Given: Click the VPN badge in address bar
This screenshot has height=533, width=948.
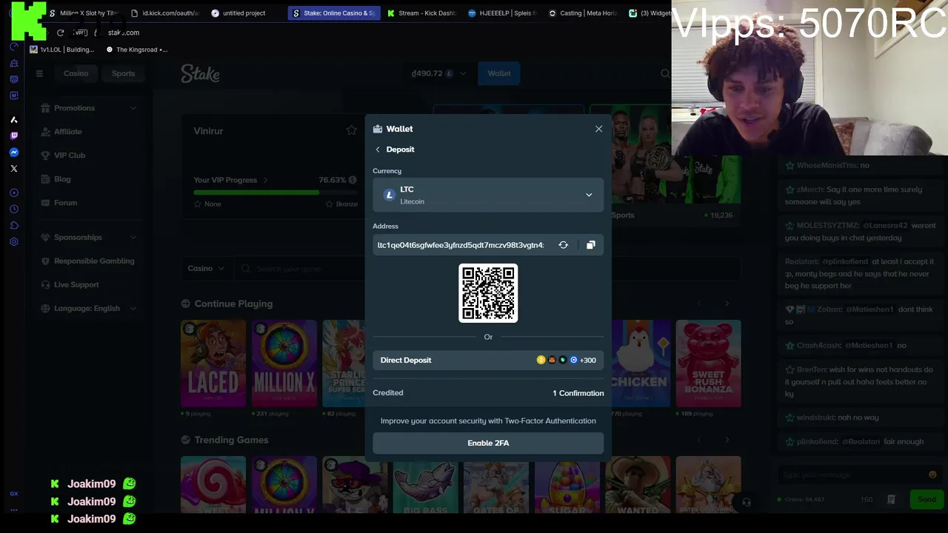Looking at the screenshot, I should point(80,33).
